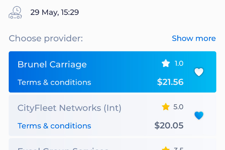Click the car with clock pickup icon

pyautogui.click(x=15, y=12)
